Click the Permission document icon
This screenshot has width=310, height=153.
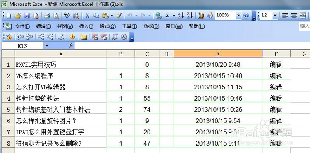pos(36,16)
